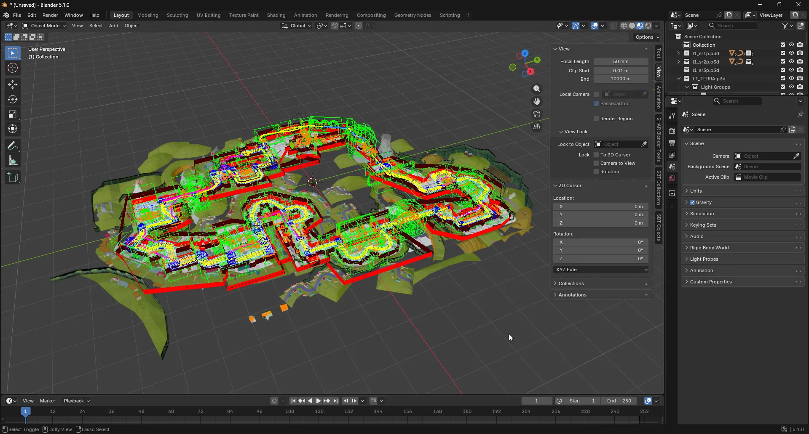Activate the Select Box tool
809x434 pixels.
pos(13,53)
